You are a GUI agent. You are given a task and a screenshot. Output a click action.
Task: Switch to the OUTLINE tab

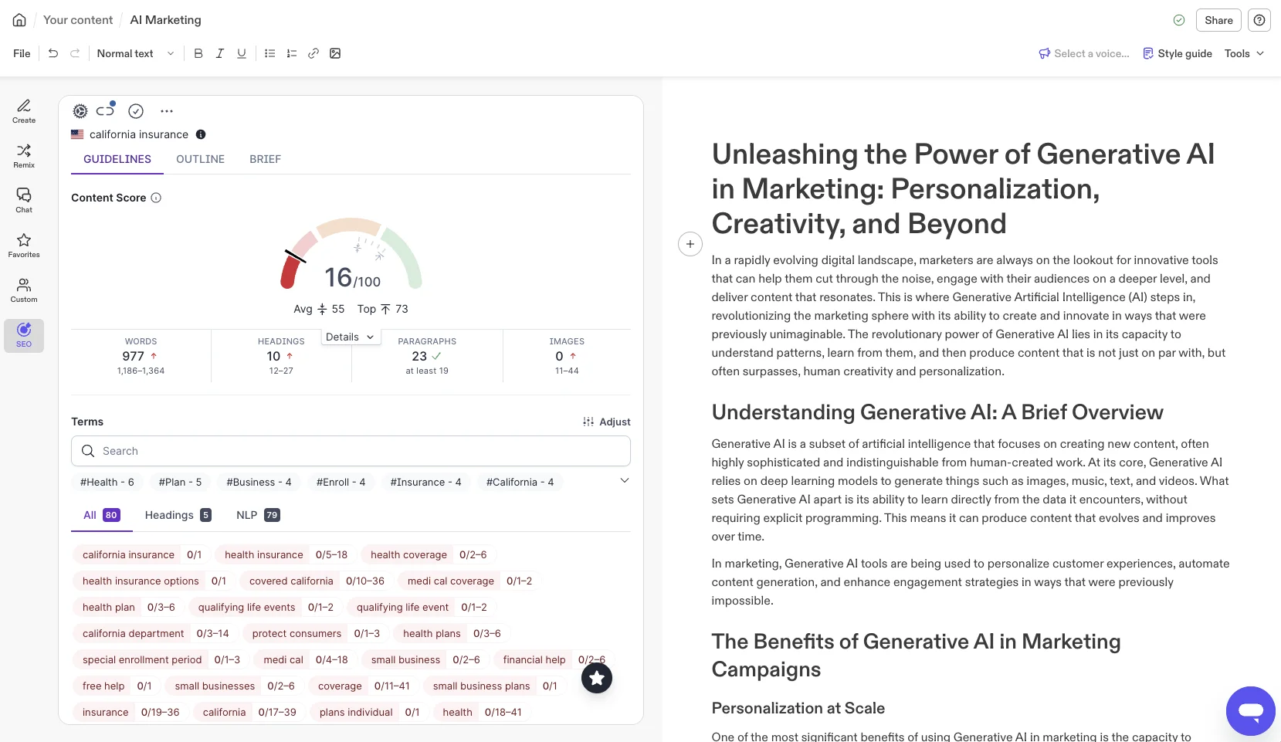200,159
